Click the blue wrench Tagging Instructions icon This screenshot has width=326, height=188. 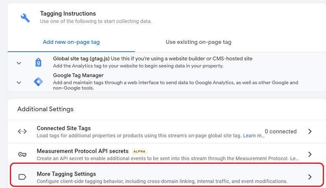pos(25,18)
